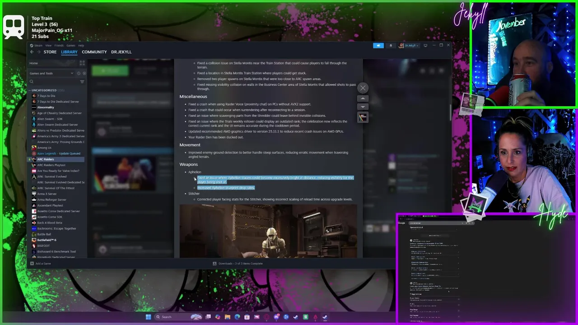The height and width of the screenshot is (325, 578).
Task: Select Are You Ready for Valve Index?
Action: pos(58,171)
